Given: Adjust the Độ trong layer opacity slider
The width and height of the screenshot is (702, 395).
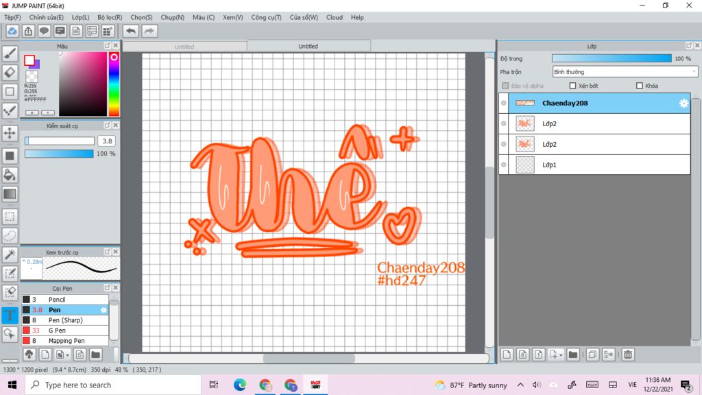Looking at the screenshot, I should (x=612, y=59).
